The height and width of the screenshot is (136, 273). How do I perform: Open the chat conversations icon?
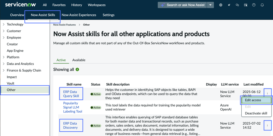pyautogui.click(x=237, y=5)
